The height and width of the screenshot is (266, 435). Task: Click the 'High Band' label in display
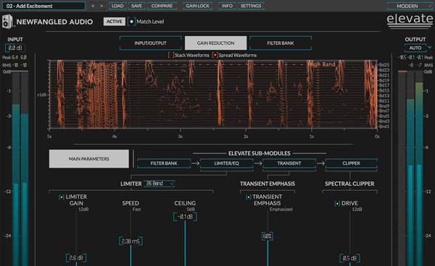pos(322,64)
